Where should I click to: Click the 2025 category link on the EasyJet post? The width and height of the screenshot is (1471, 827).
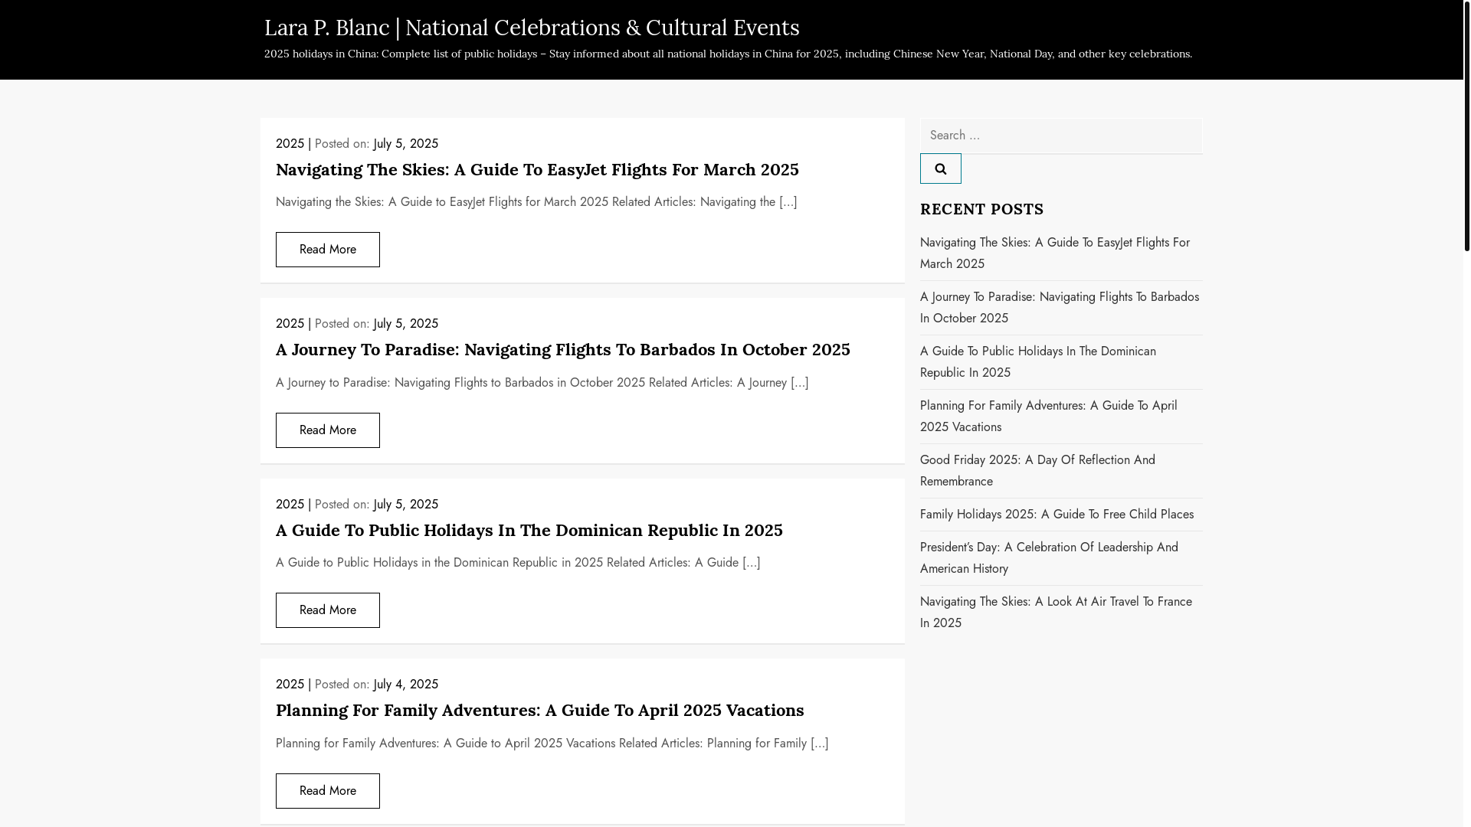[x=290, y=144]
